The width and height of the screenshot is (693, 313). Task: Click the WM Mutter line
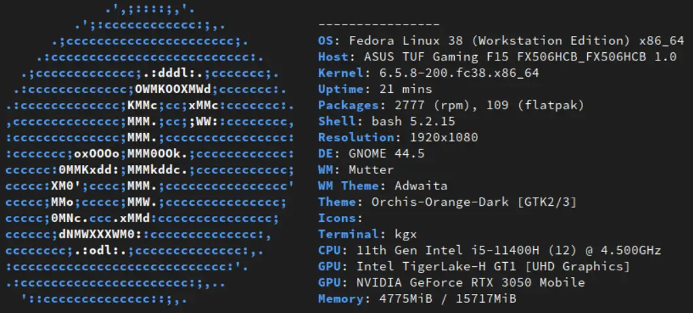(x=356, y=170)
